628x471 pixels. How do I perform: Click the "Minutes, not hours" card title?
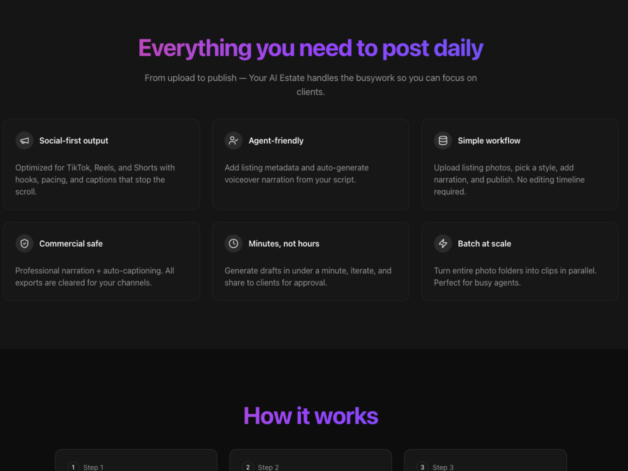coord(284,244)
